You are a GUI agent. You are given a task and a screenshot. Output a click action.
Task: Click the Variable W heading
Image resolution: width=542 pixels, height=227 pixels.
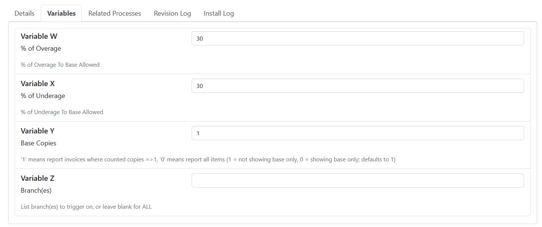39,36
